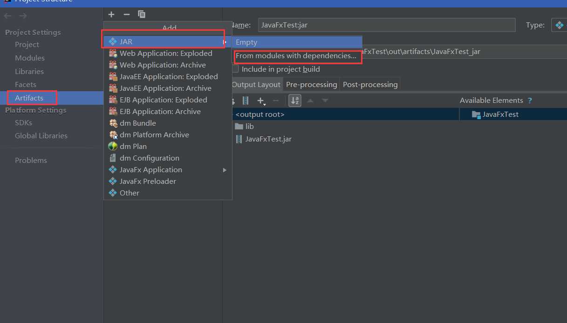Click the layout toolbar Remove minus icon

coord(276,101)
